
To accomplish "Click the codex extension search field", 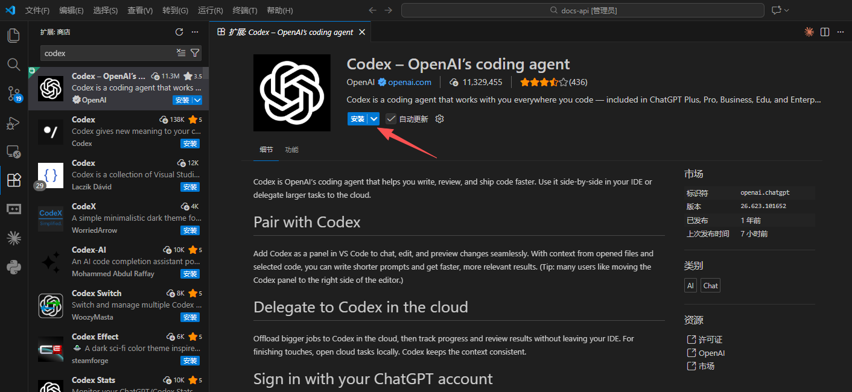I will coord(107,53).
